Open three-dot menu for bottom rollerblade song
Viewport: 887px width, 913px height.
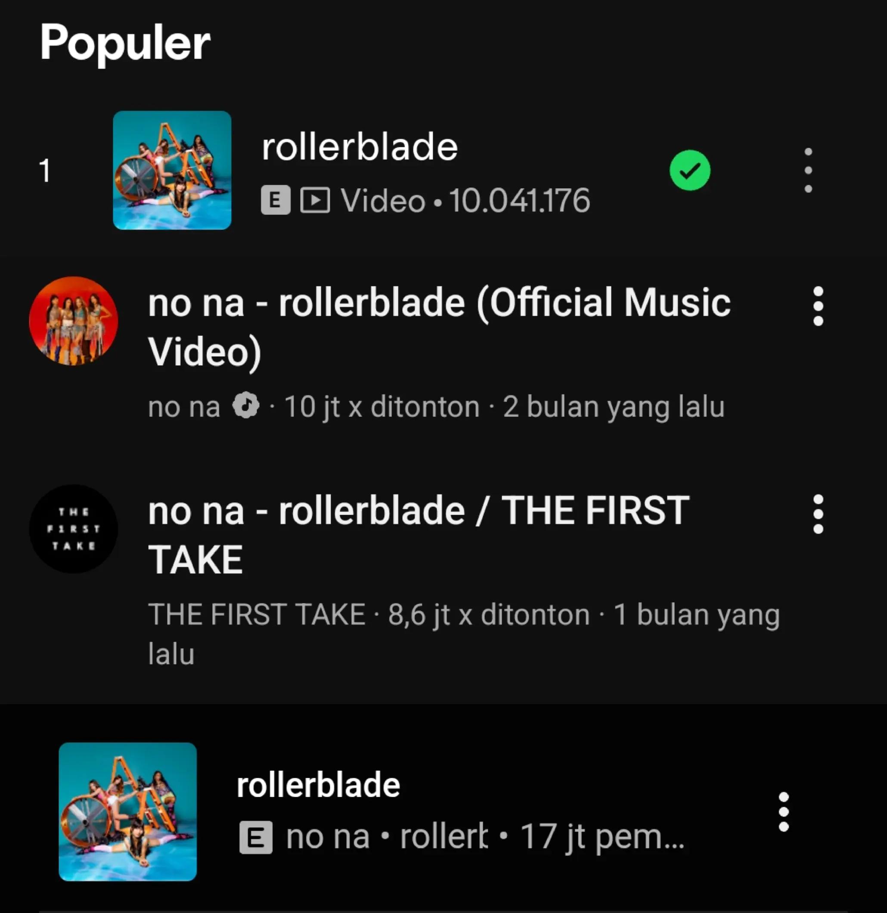[784, 811]
